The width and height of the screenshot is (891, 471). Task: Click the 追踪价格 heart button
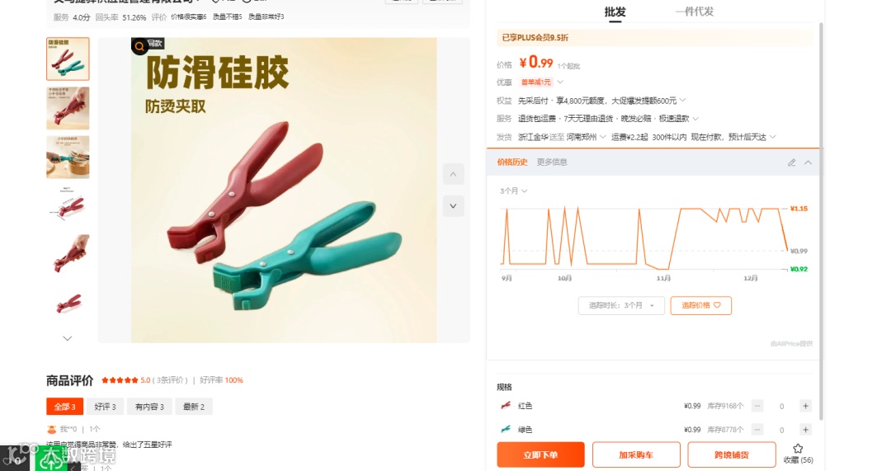click(x=700, y=306)
